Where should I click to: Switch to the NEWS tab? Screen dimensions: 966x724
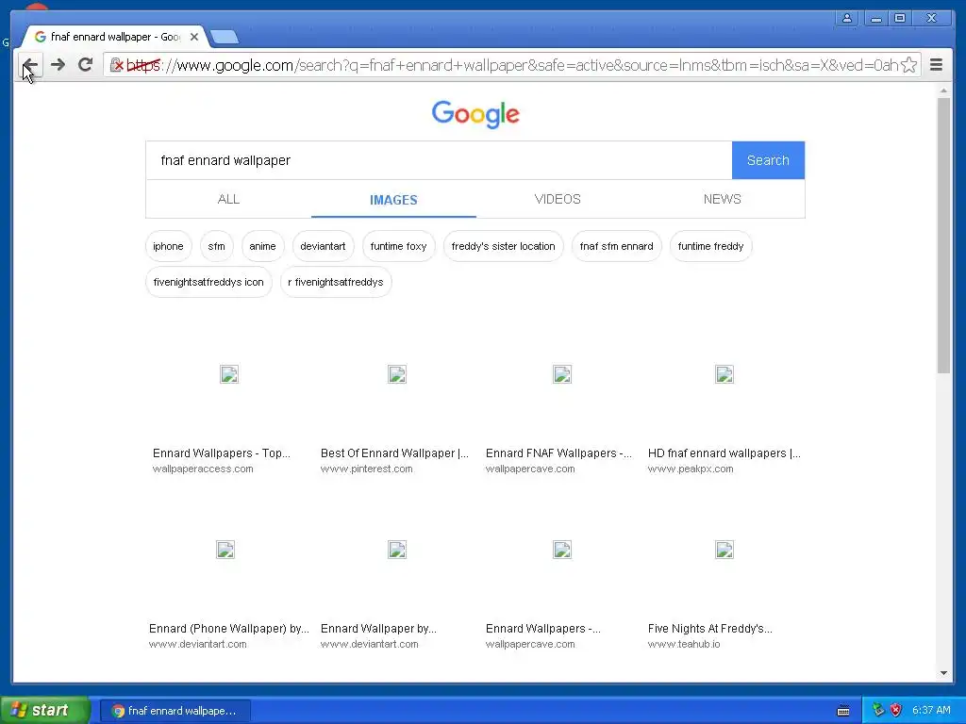722,199
